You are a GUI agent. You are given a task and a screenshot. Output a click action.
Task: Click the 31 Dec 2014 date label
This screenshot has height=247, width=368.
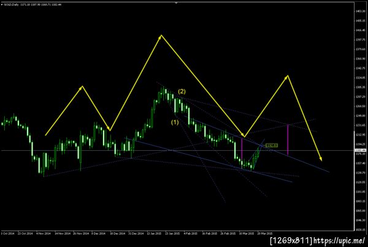136,234
